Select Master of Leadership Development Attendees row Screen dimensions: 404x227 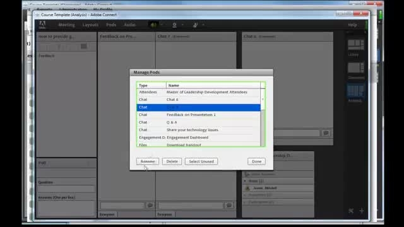click(x=198, y=92)
